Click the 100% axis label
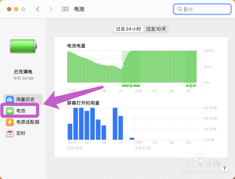Screen dimensions: 235x179 point(209,51)
